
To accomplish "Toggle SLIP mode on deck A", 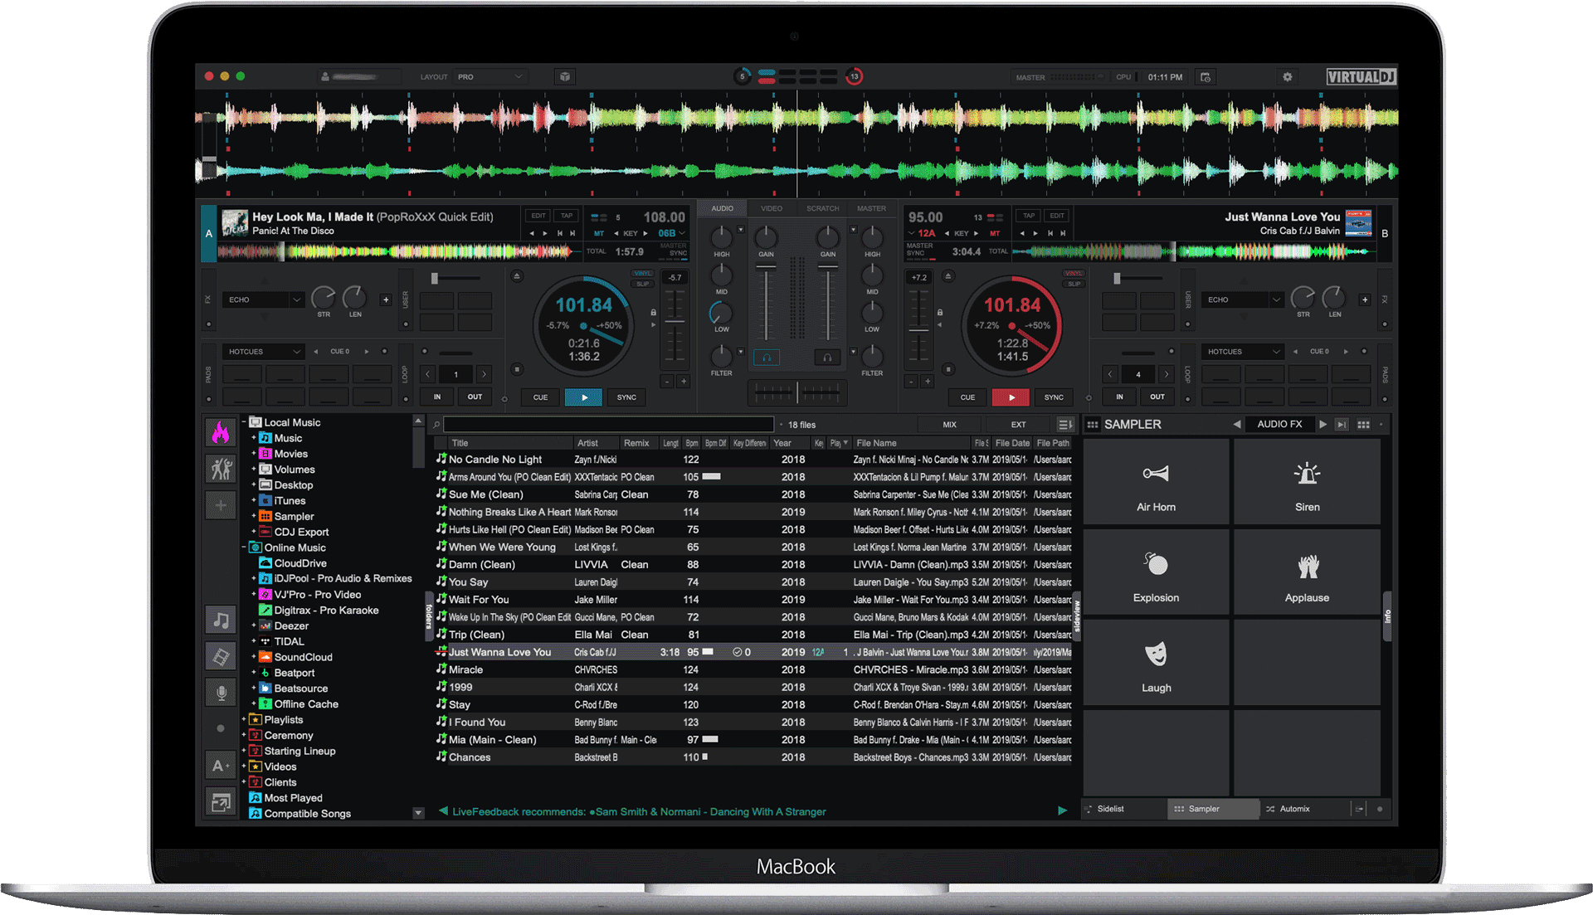I will point(642,284).
